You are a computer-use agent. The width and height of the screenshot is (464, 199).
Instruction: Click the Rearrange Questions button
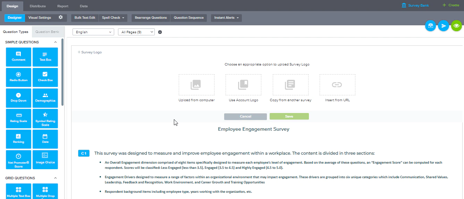coord(151,18)
